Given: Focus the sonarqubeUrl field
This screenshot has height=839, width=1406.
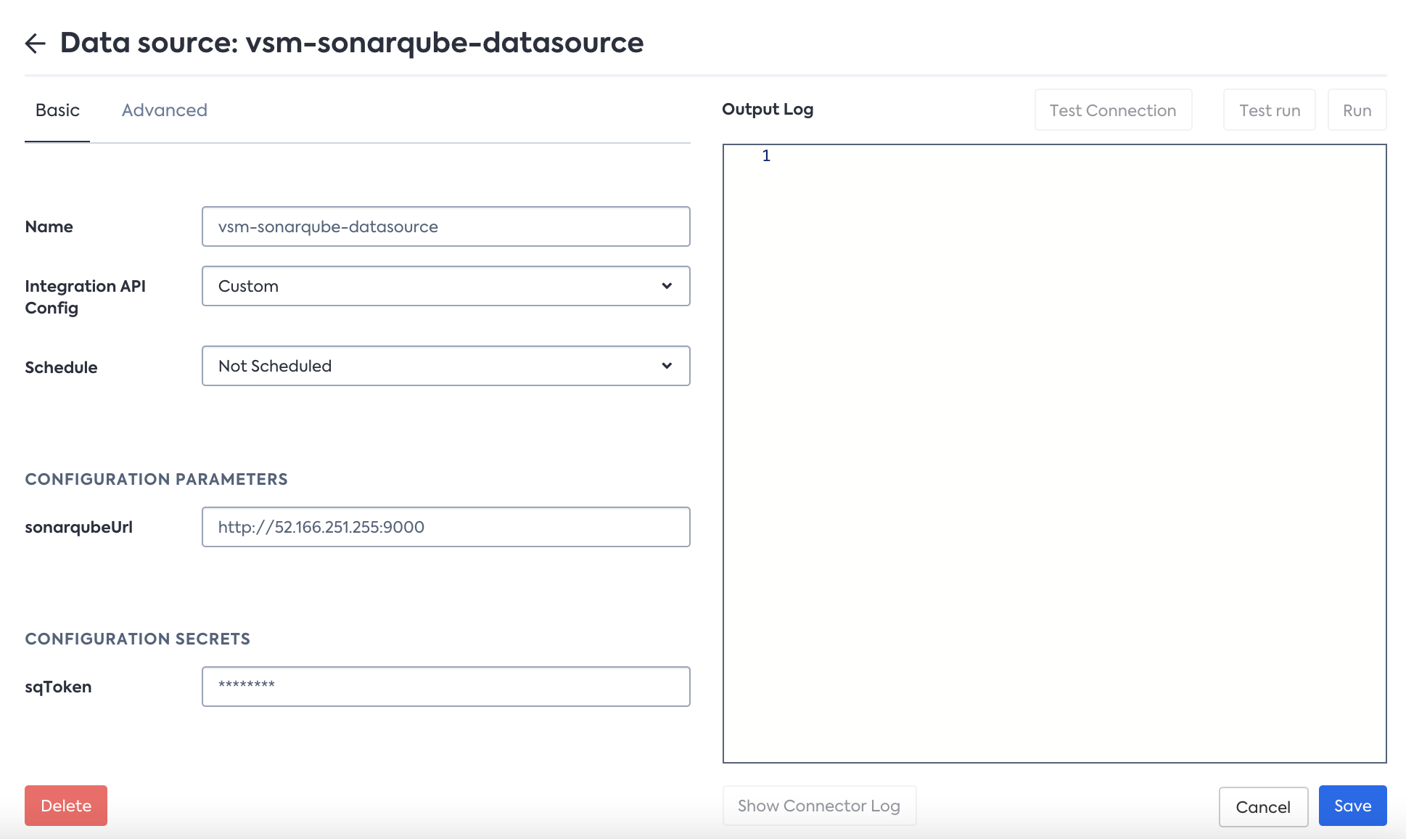Looking at the screenshot, I should (445, 527).
